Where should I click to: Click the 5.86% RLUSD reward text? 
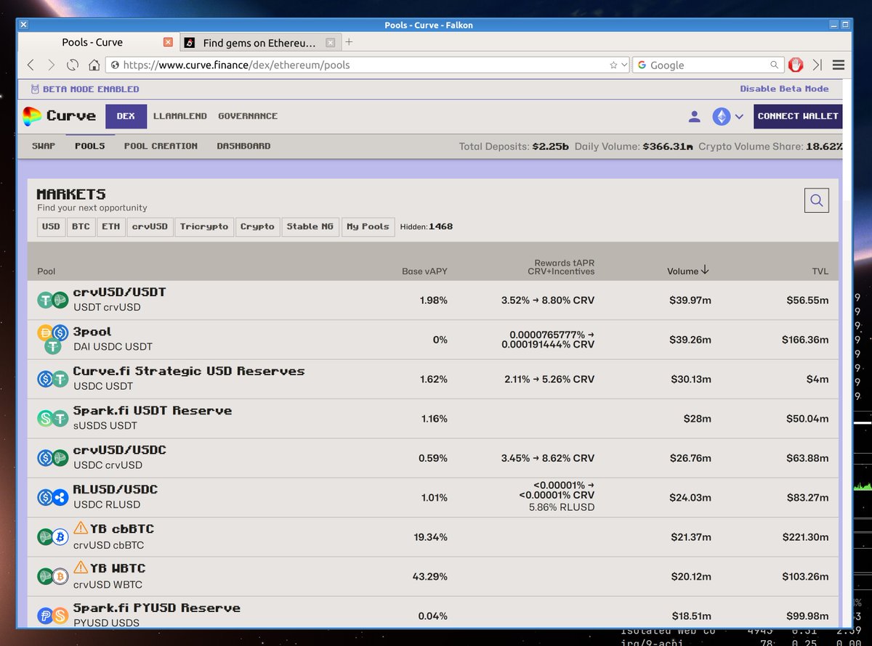pyautogui.click(x=561, y=507)
